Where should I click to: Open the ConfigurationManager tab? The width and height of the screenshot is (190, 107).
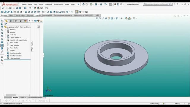coord(16,21)
